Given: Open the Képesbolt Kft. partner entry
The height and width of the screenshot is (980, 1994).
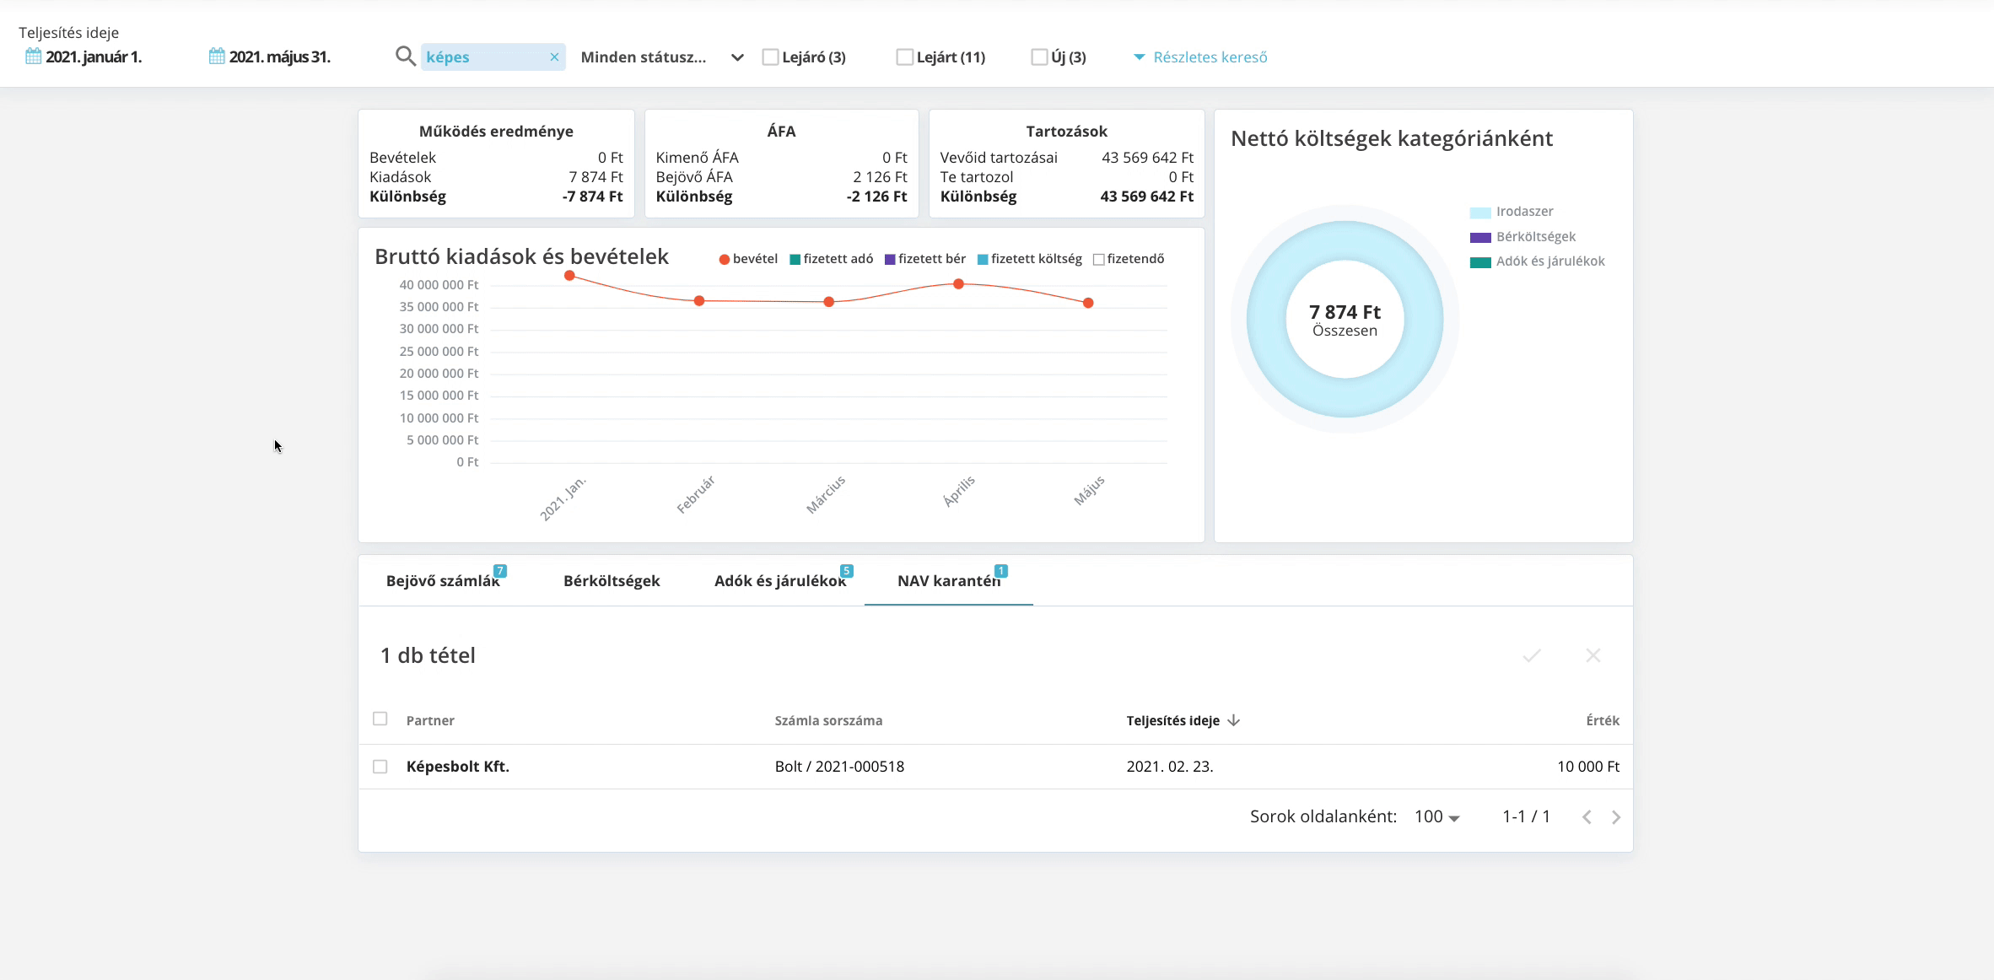Looking at the screenshot, I should (458, 767).
